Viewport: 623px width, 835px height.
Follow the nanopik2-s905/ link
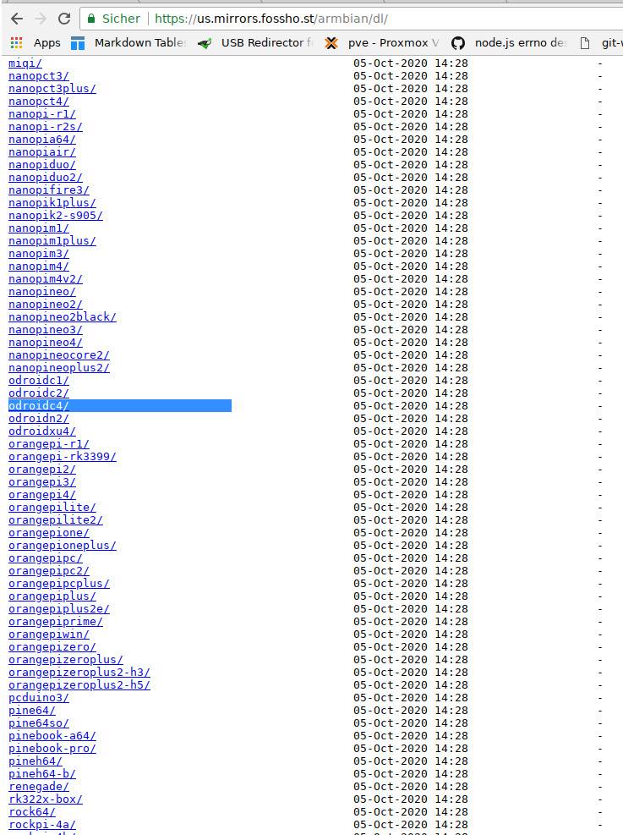(55, 216)
